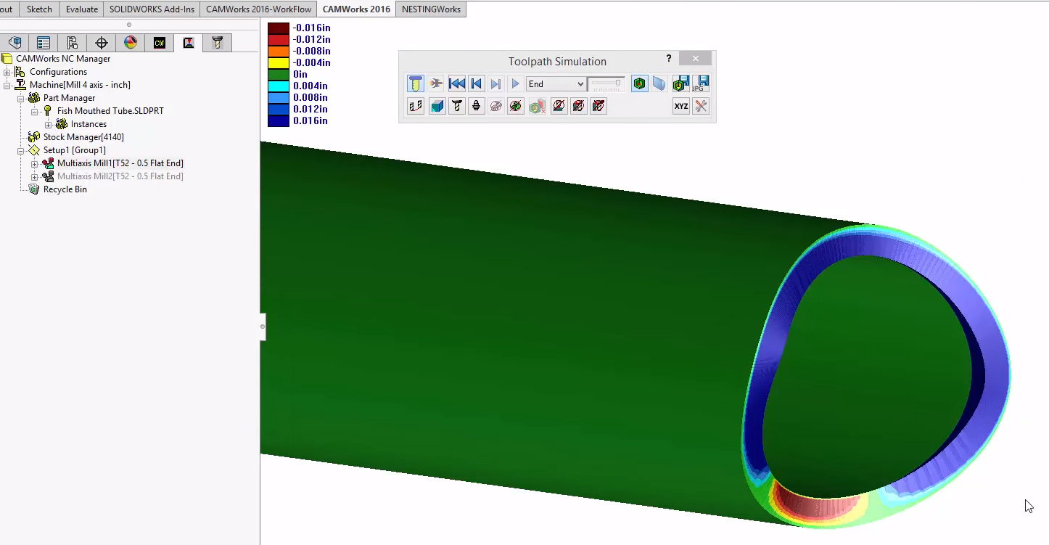Click the Recycle Bin tree item

pyautogui.click(x=65, y=189)
